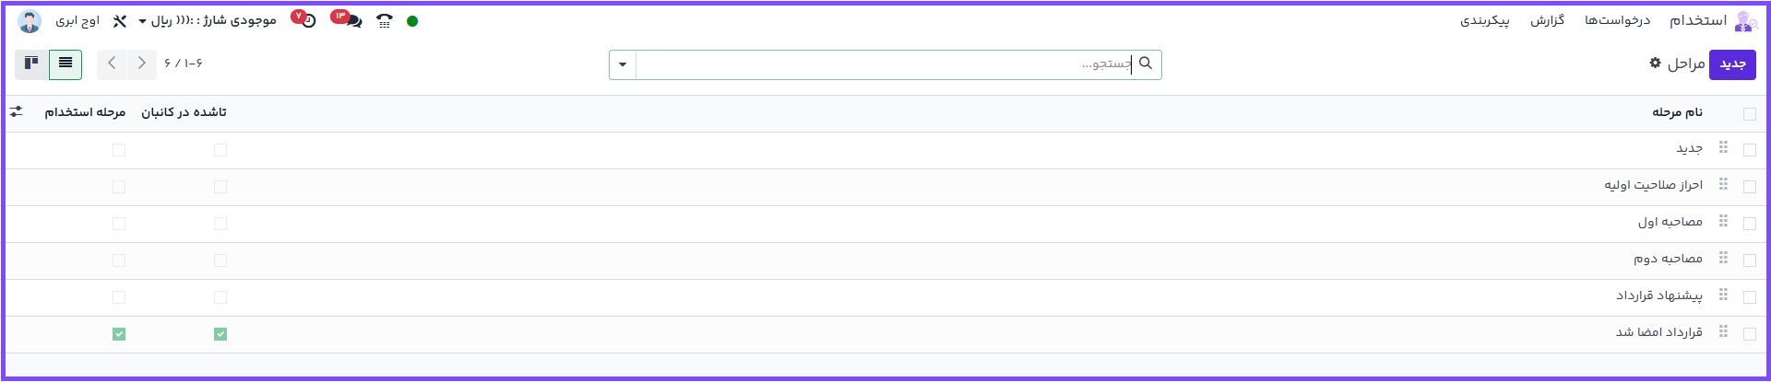Image resolution: width=1771 pixels, height=382 pixels.
Task: Click the search magnifier icon
Action: 1146,64
